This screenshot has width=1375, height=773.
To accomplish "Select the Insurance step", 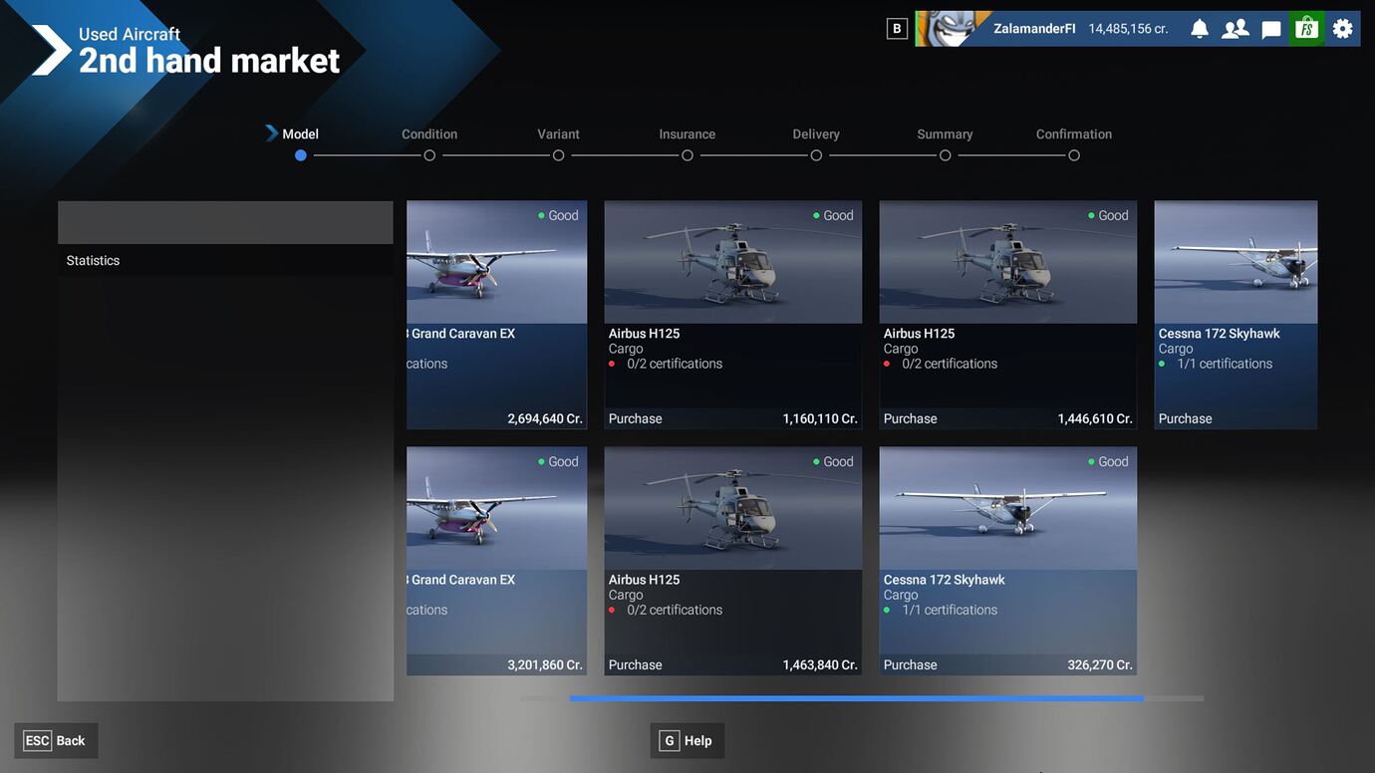I will (687, 133).
